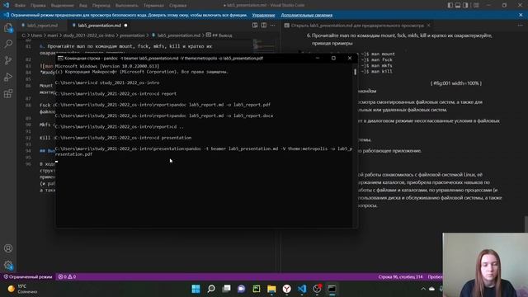Image resolution: width=528 pixels, height=297 pixels.
Task: Toggle secondary side bar layout icon
Action: point(465,5)
